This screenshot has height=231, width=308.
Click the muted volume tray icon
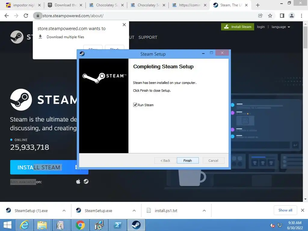(x=272, y=225)
